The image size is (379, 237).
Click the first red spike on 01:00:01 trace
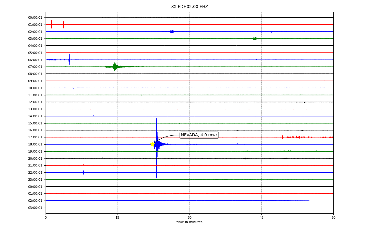(51, 24)
